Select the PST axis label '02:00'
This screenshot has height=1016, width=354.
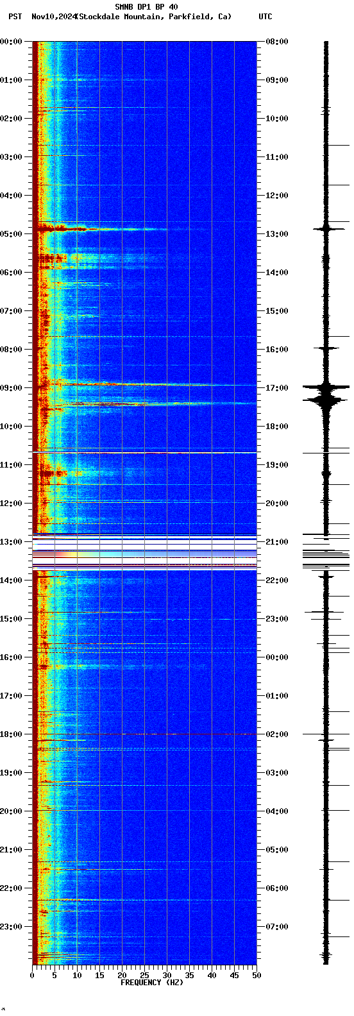tap(10, 119)
